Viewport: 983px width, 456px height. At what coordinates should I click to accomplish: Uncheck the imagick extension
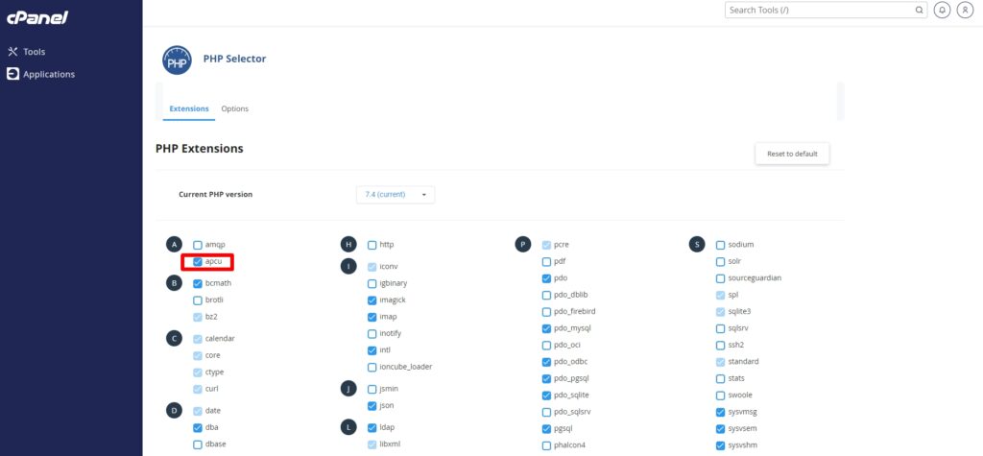[x=372, y=300]
